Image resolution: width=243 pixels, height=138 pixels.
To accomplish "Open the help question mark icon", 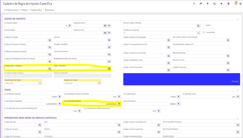I will [194, 4].
